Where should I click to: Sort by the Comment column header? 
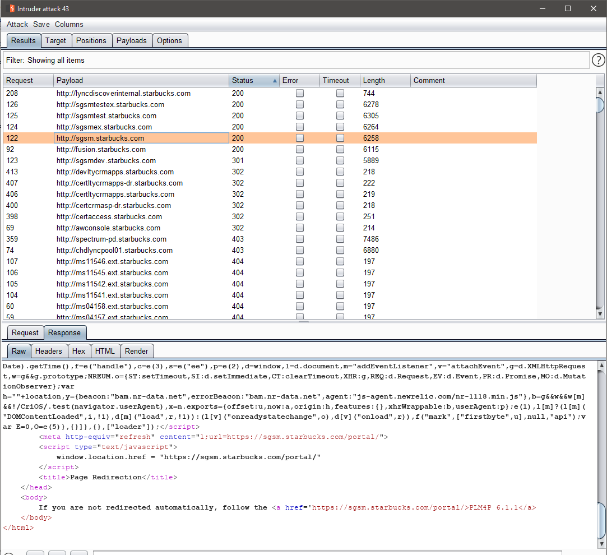[474, 81]
